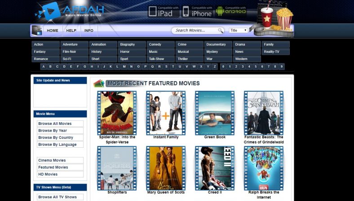Image resolution: width=354 pixels, height=201 pixels.
Task: Click the Movie Menu header
Action: 60,114
